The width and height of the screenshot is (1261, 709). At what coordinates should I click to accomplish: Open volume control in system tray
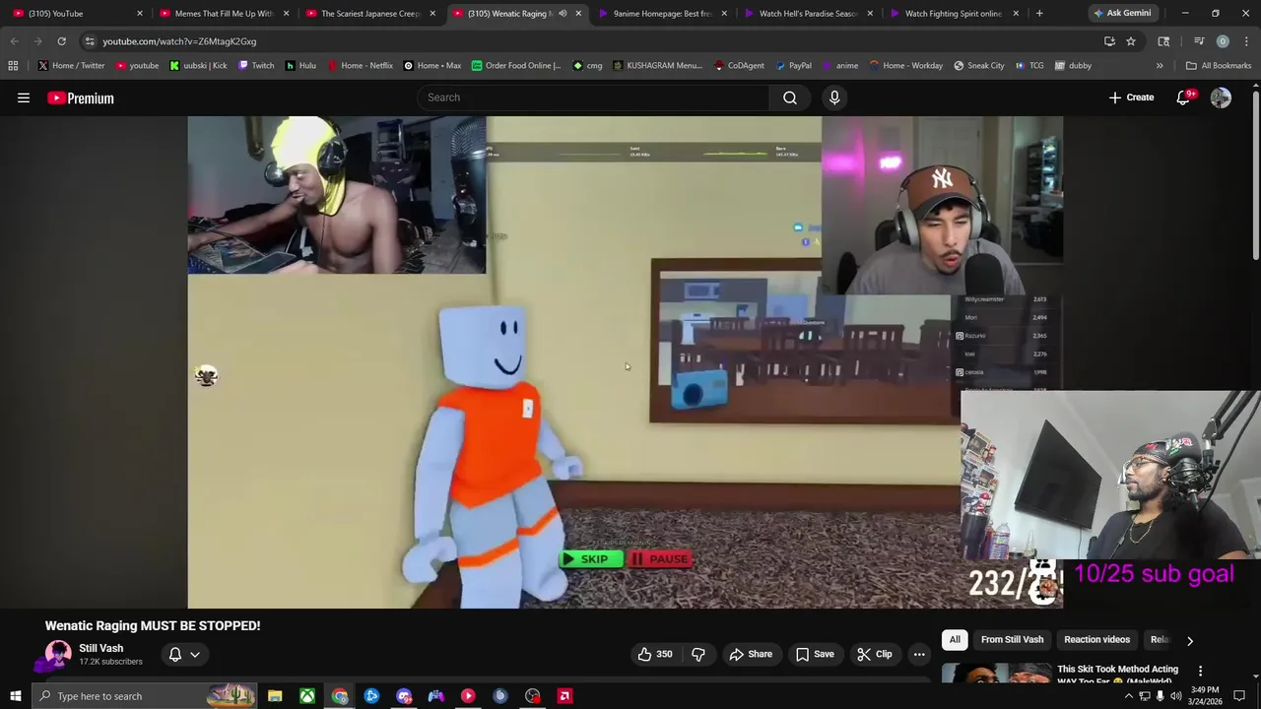(1175, 696)
